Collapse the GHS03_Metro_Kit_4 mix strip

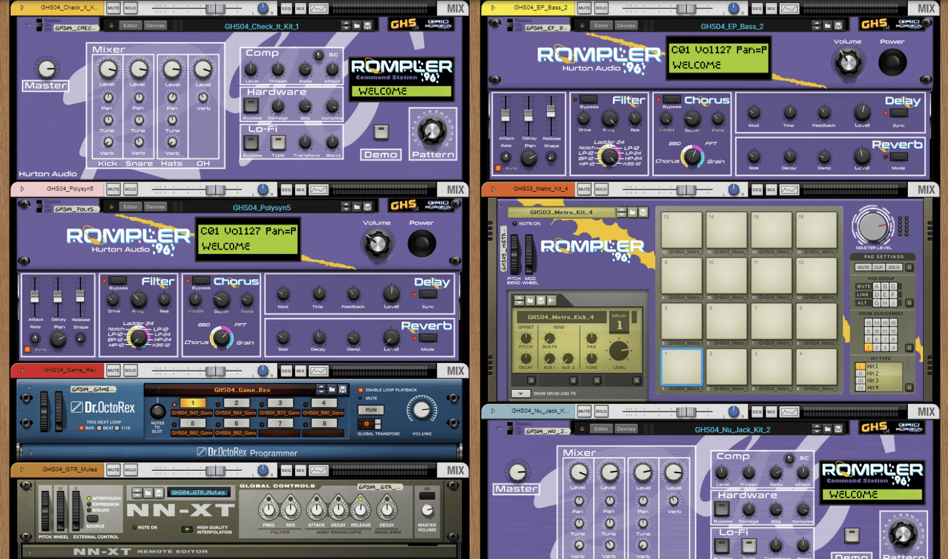pos(493,189)
